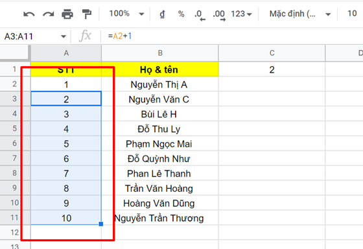This screenshot has height=249, width=363.
Task: Click cell Đỗ Thu Ly
Action: click(160, 128)
